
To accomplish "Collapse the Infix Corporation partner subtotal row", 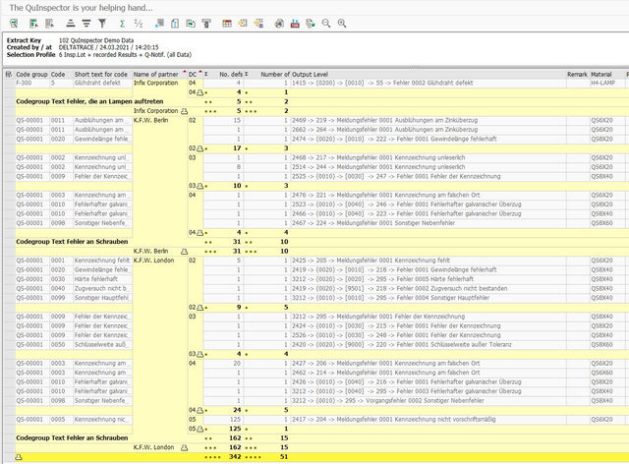I will tap(183, 111).
